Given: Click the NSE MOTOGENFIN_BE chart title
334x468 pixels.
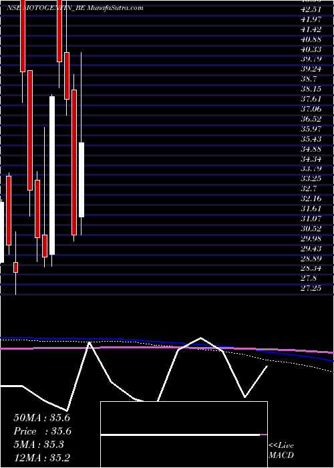Looking at the screenshot, I should click(x=75, y=8).
